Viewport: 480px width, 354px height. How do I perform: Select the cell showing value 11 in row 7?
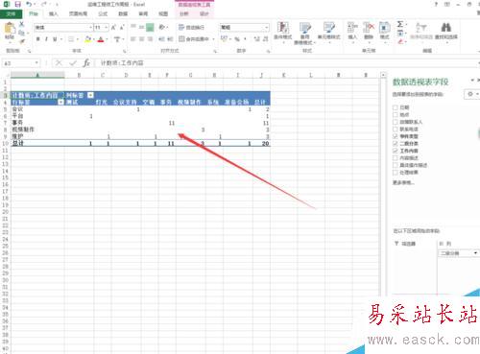(x=167, y=123)
